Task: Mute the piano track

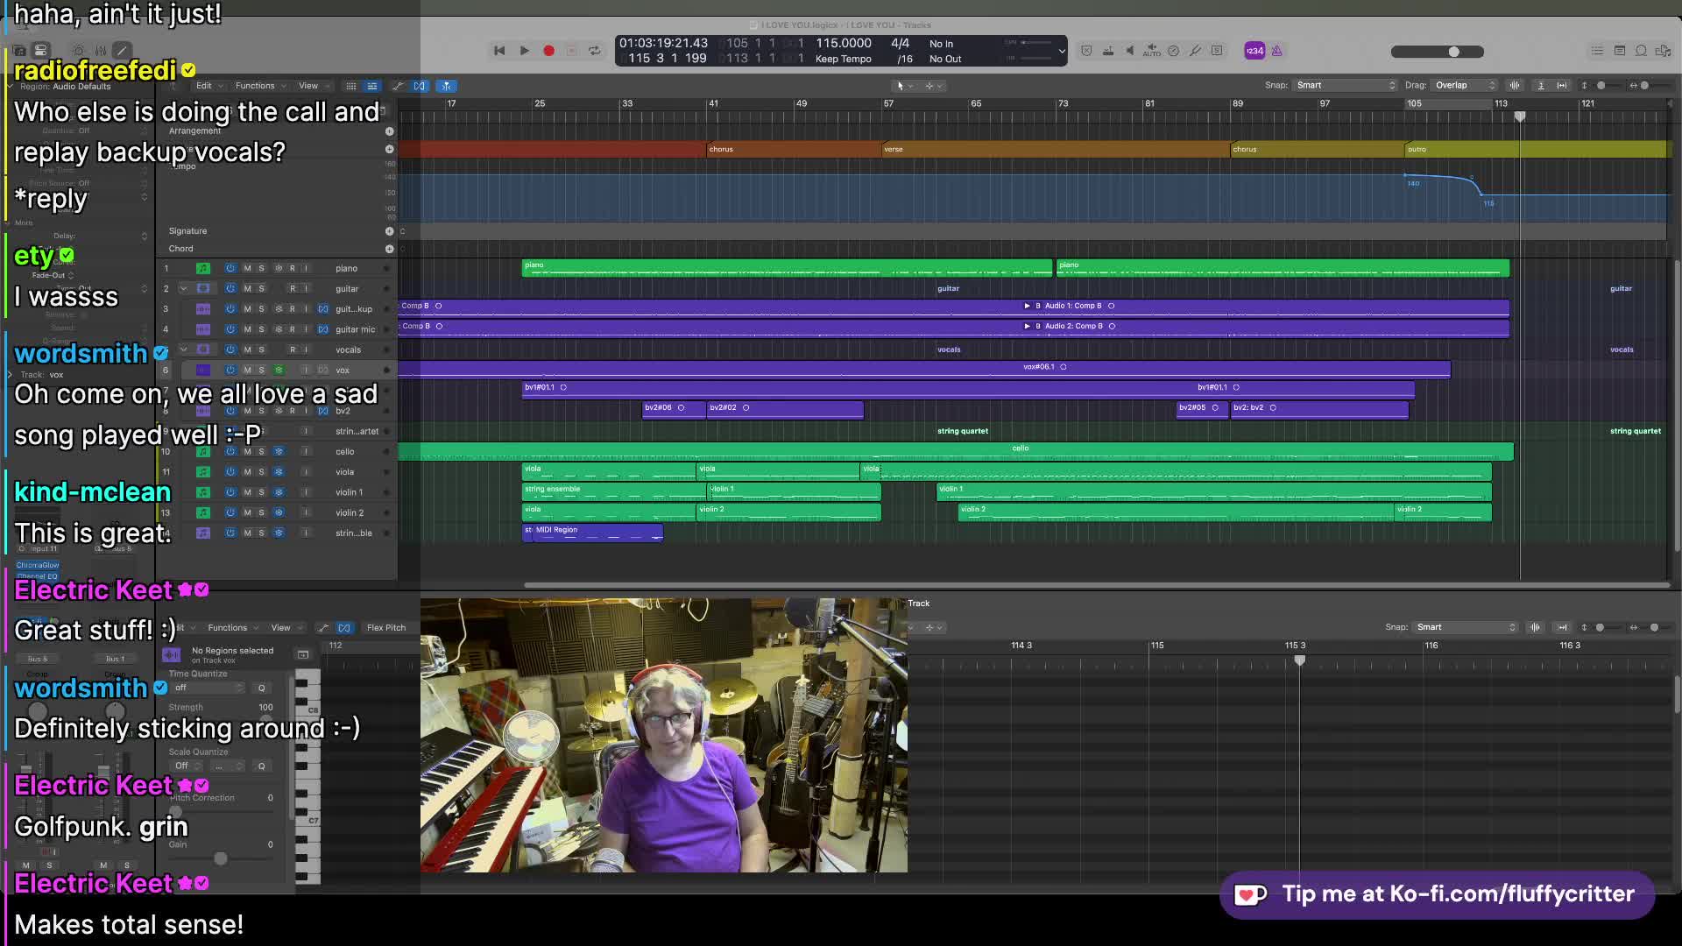Action: [x=247, y=268]
